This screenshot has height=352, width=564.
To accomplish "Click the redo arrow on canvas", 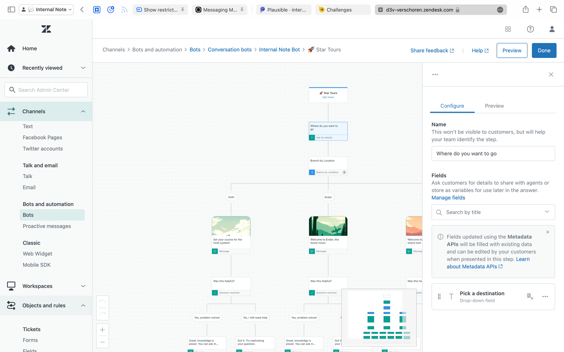I will [x=102, y=313].
